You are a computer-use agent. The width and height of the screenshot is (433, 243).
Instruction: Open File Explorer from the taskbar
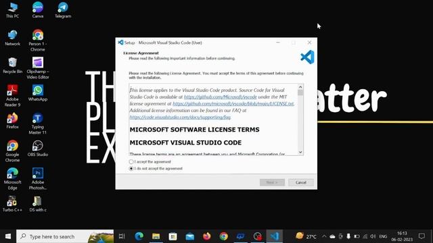(x=156, y=236)
